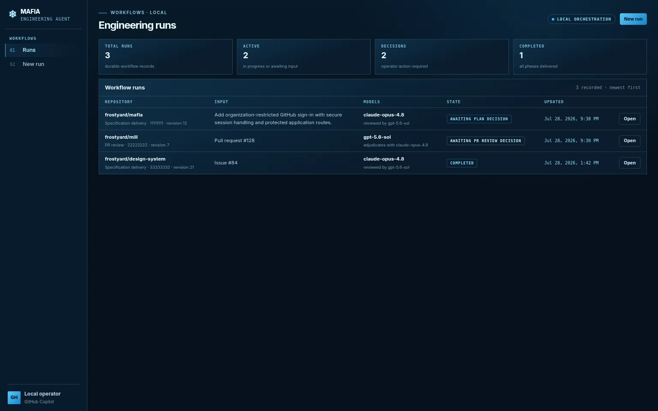Click claude-opus-4.8 model in mafia row
The width and height of the screenshot is (658, 411).
384,115
